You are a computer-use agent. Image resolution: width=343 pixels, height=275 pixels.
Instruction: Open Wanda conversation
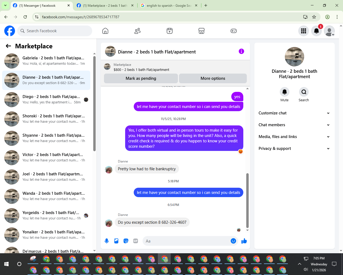pos(46,196)
